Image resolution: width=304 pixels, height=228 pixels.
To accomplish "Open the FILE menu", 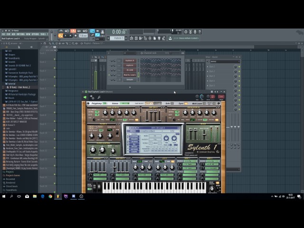I will pos(3,34).
